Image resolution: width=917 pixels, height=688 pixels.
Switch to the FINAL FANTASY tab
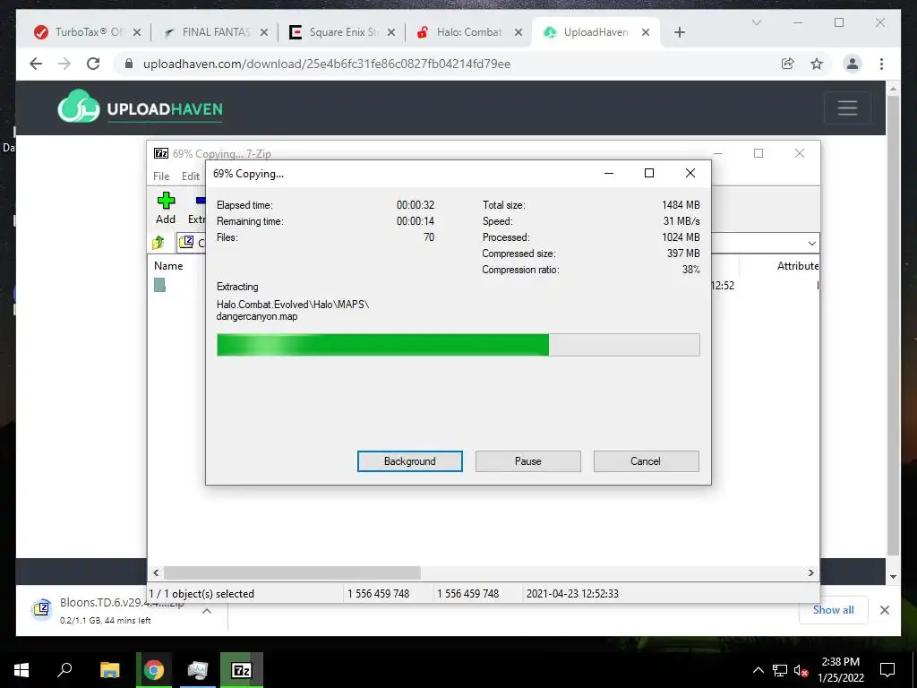coord(215,32)
